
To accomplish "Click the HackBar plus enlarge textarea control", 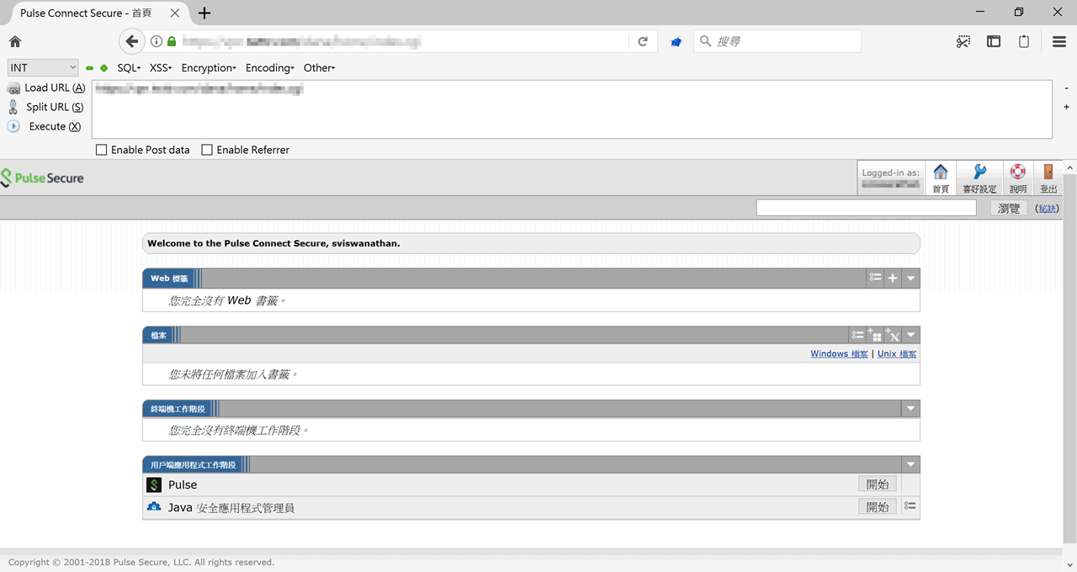I will coord(1066,107).
